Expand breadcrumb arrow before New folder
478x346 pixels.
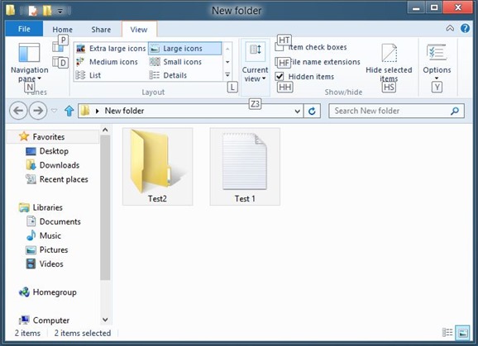point(98,111)
